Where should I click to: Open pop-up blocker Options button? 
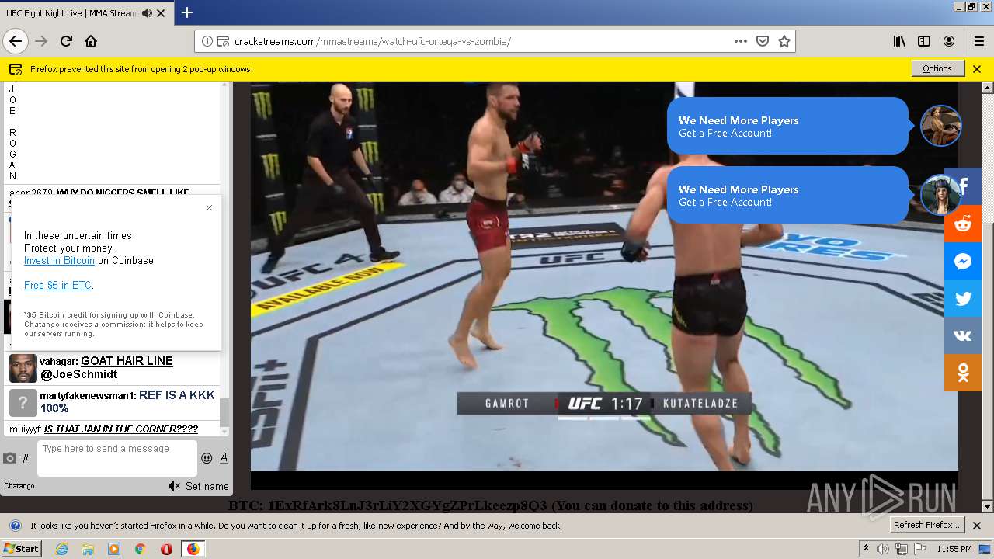[937, 68]
